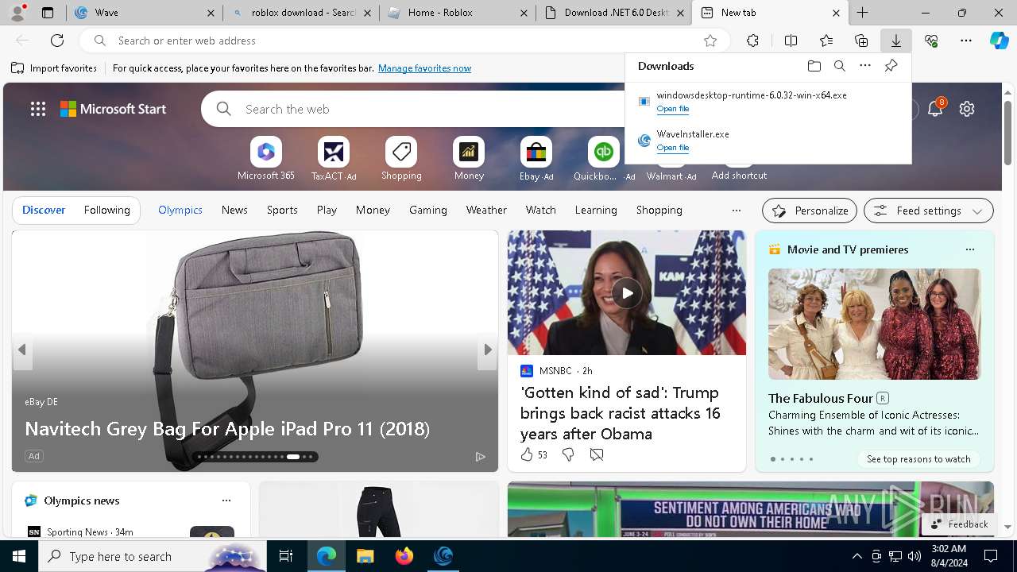
Task: Select the Olympics feed category
Action: (180, 210)
